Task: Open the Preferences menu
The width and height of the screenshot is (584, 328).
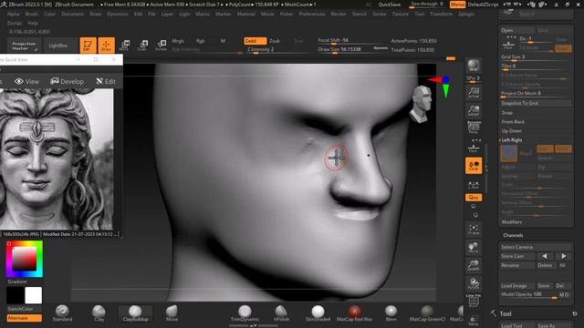Action: coord(312,14)
